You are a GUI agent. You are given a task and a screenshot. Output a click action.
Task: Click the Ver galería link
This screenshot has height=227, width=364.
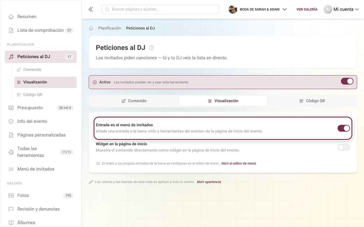point(307,9)
